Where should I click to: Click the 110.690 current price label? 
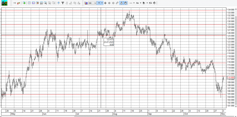point(231,78)
